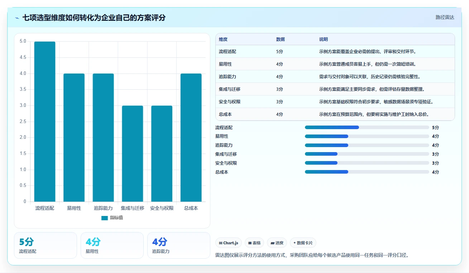Viewport: 469px width, 273px height.
Task: Click the 5.0 y-axis label
Action: pos(23,42)
